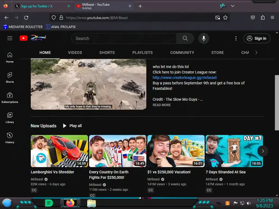Open the Lamborghini Vs Shredder title
The height and width of the screenshot is (209, 279).
coord(52,172)
